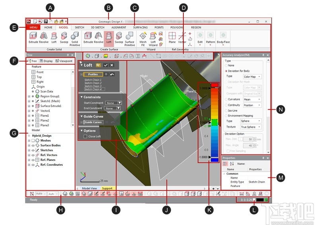Viewport: 315px width, 225px height.
Task: Open the red MENU button
Action: [x=33, y=27]
